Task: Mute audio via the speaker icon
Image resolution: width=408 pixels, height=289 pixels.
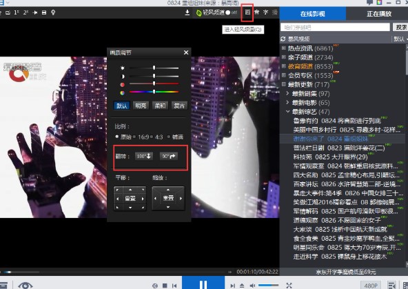Action: (x=252, y=286)
